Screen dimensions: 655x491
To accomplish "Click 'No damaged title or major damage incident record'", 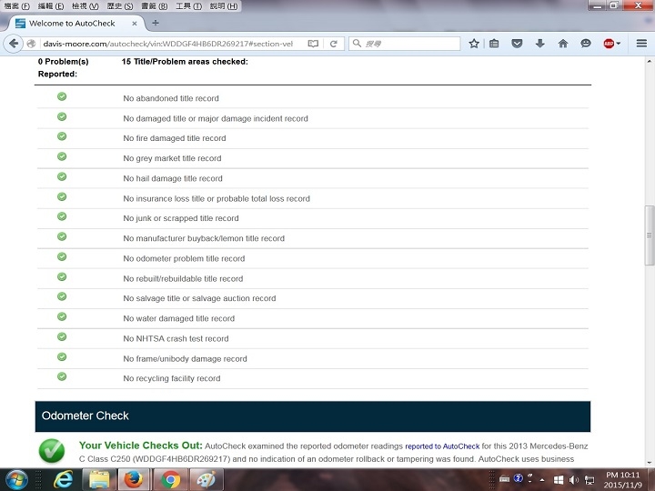I will (216, 118).
